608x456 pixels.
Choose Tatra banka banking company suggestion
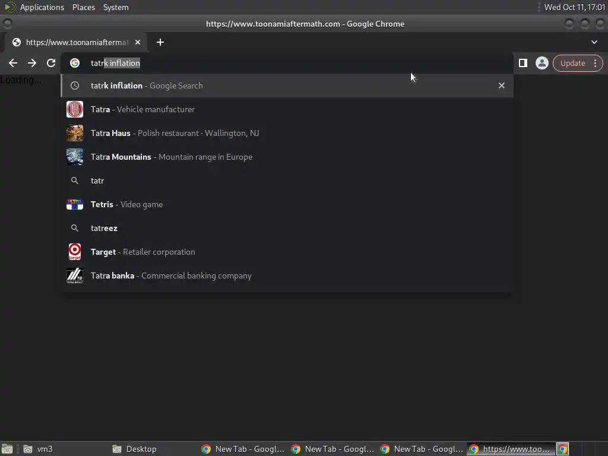[x=287, y=275]
